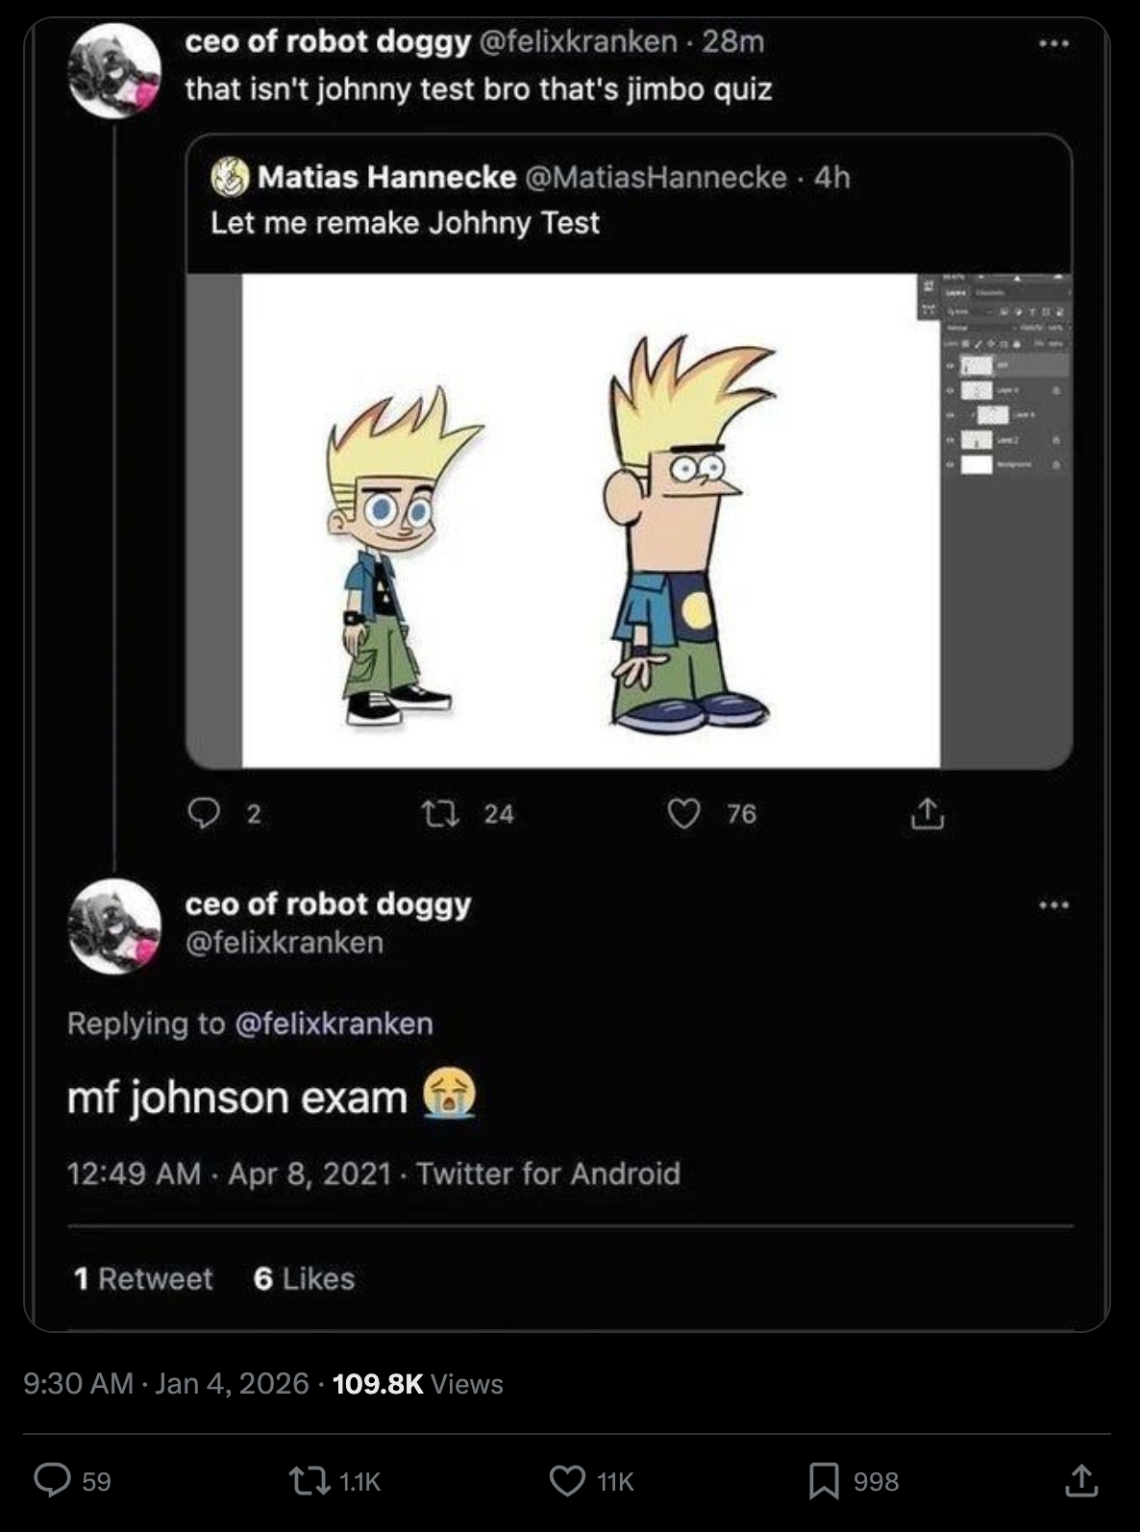Click the top ceo of robot doggy avatar

(114, 70)
